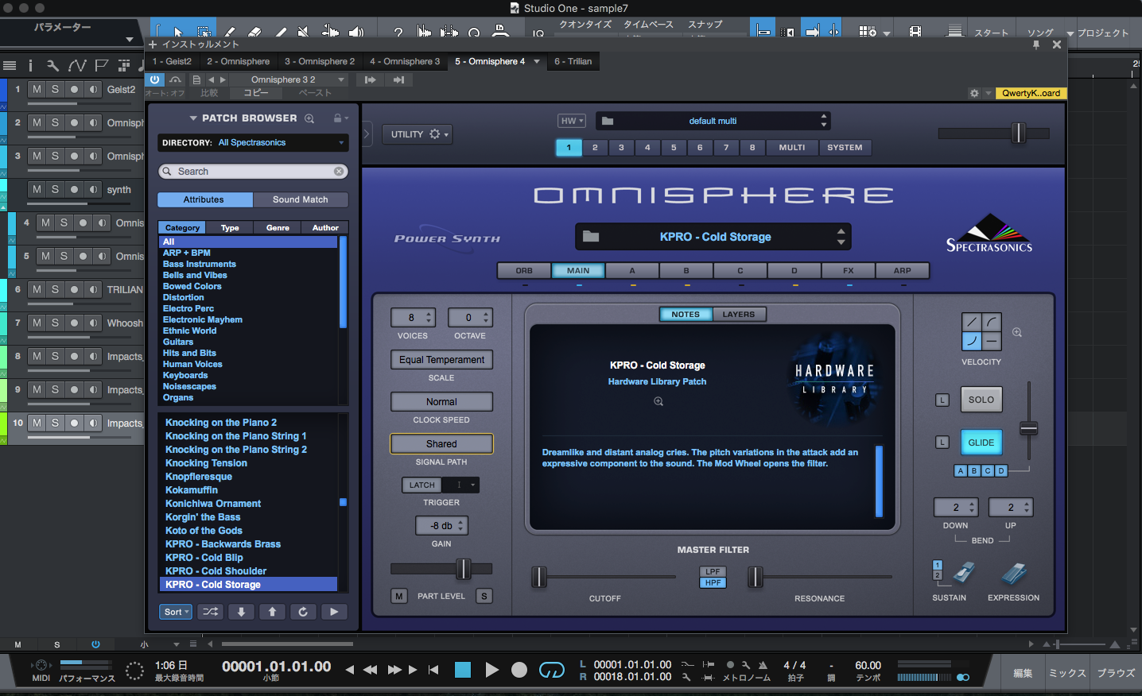Pin the instrument window
Screen dimensions: 1142x696
[1036, 45]
